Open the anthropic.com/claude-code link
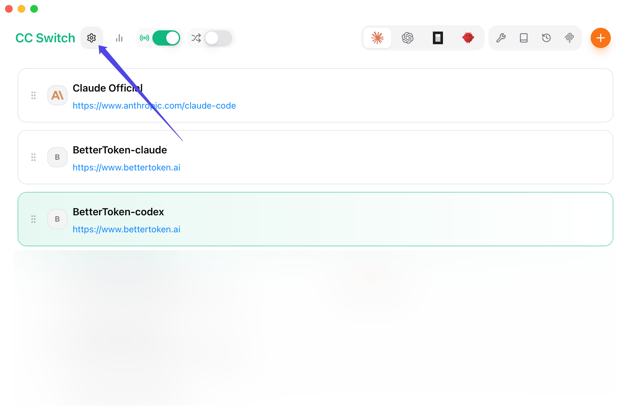The width and height of the screenshot is (631, 411). pyautogui.click(x=154, y=105)
